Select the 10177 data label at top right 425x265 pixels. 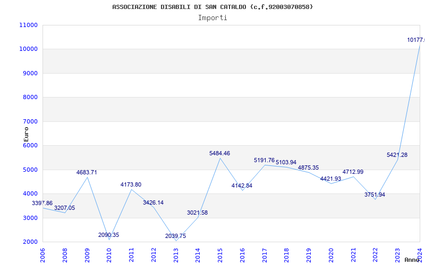[x=416, y=40]
